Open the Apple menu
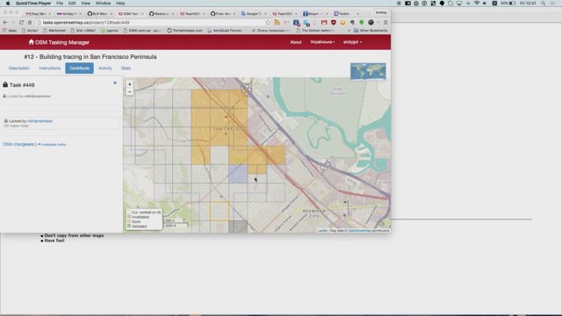Viewport: 562px width, 316px height. (8, 4)
